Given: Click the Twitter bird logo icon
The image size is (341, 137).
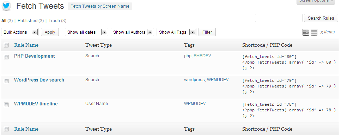Looking at the screenshot, I should [7, 6].
